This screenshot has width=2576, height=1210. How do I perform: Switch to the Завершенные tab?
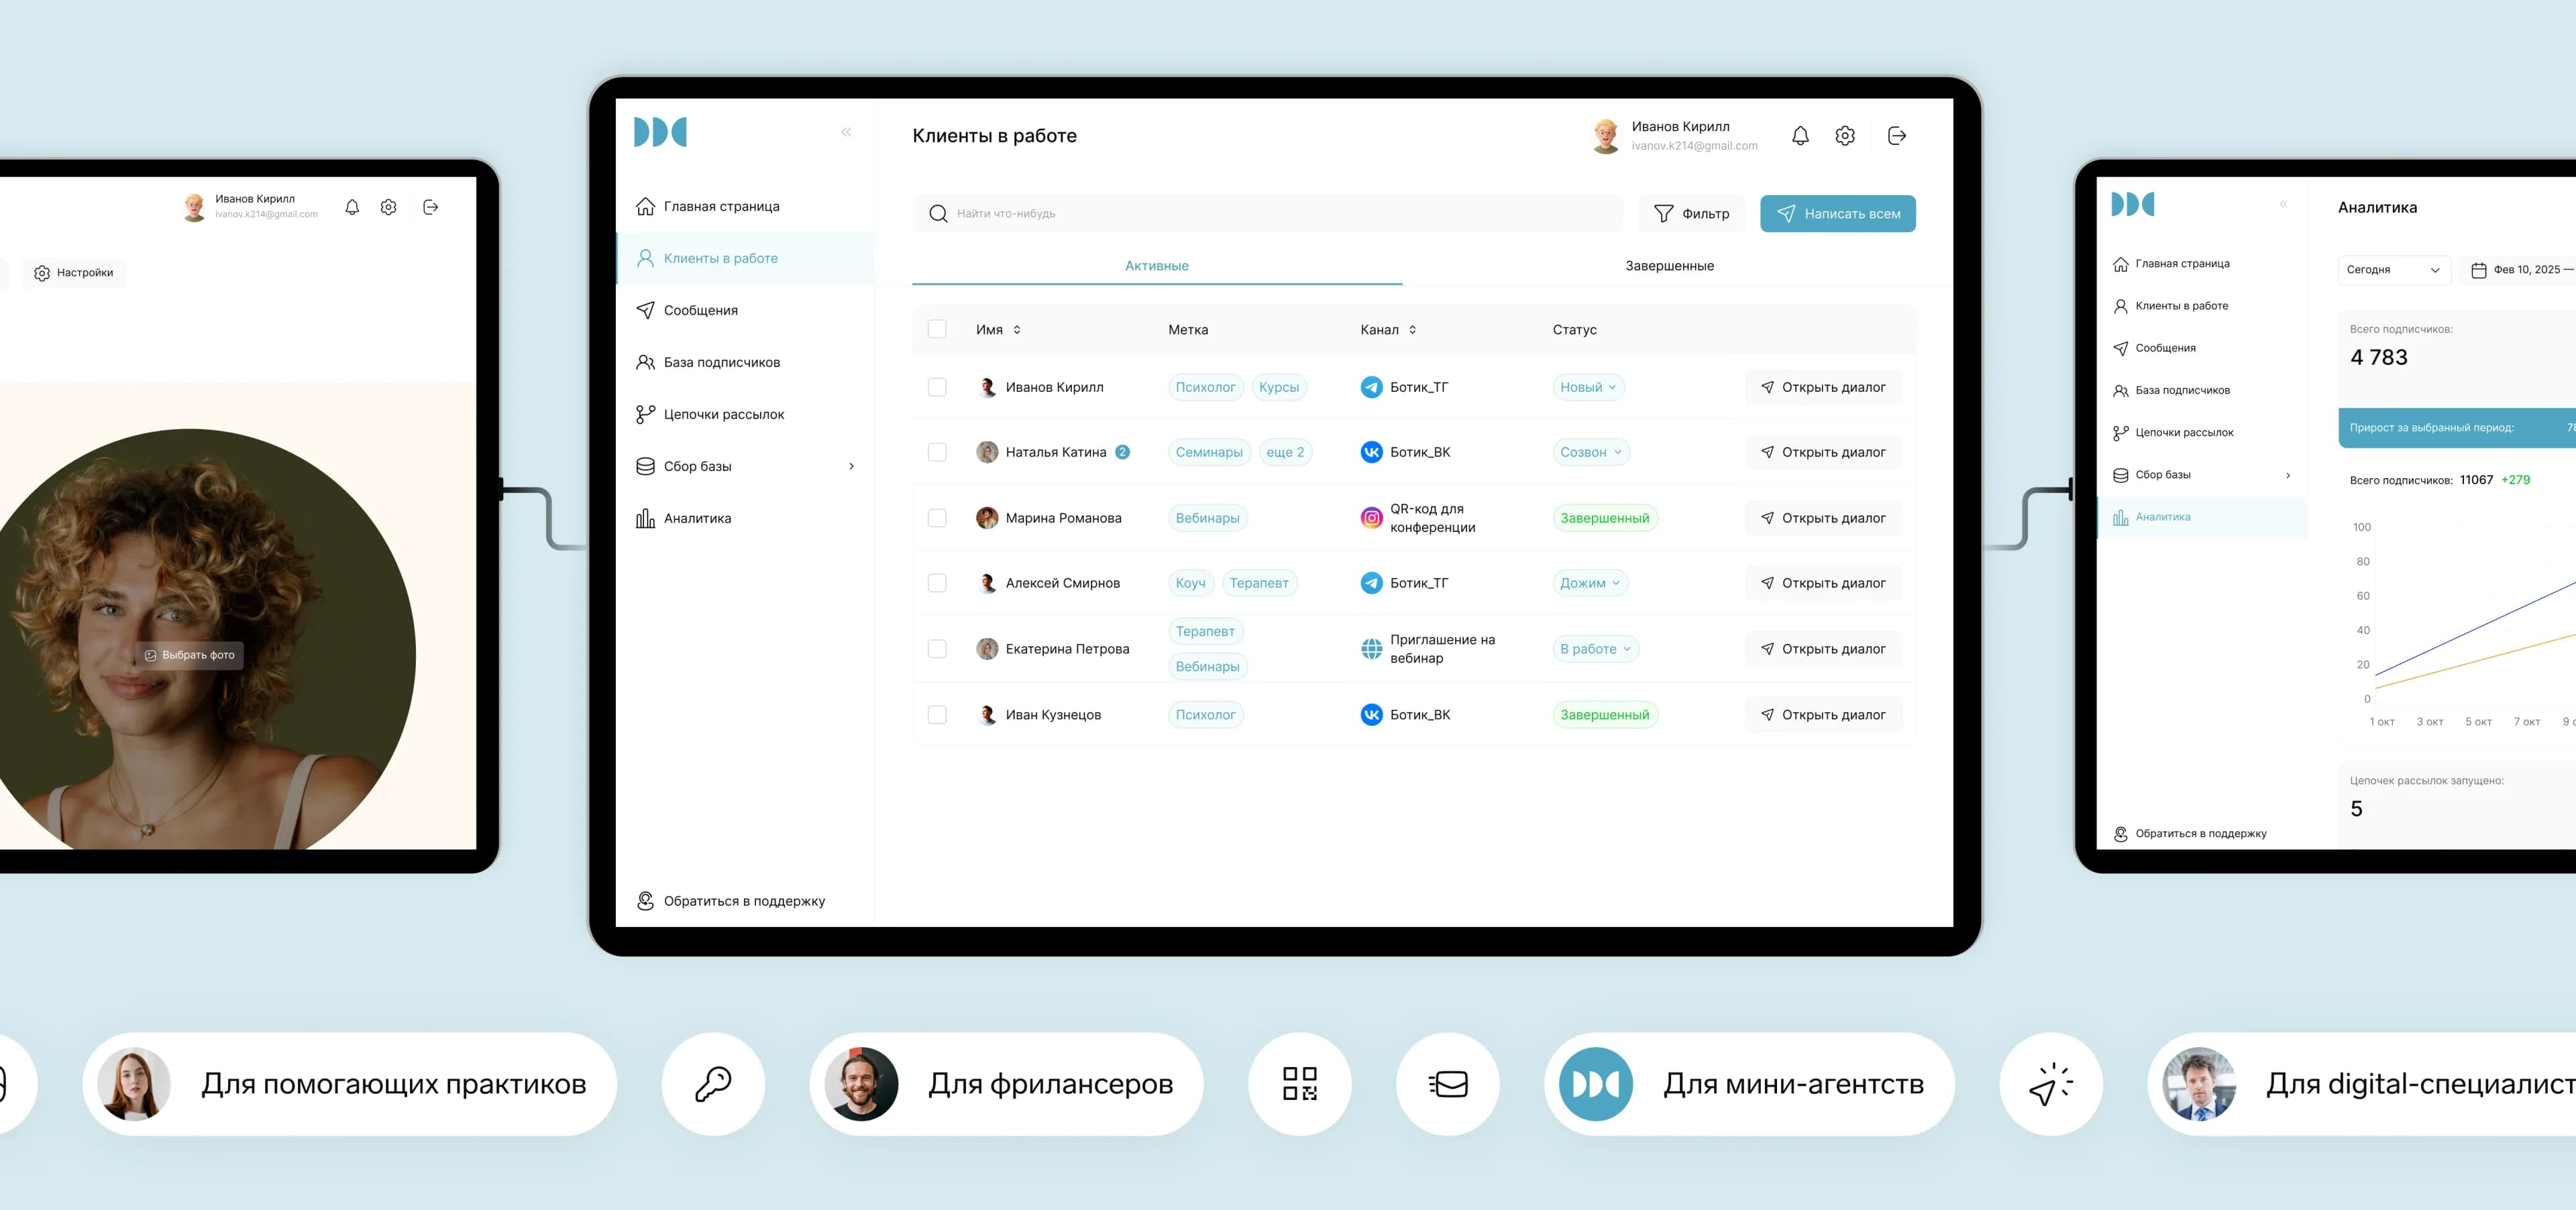[1669, 266]
